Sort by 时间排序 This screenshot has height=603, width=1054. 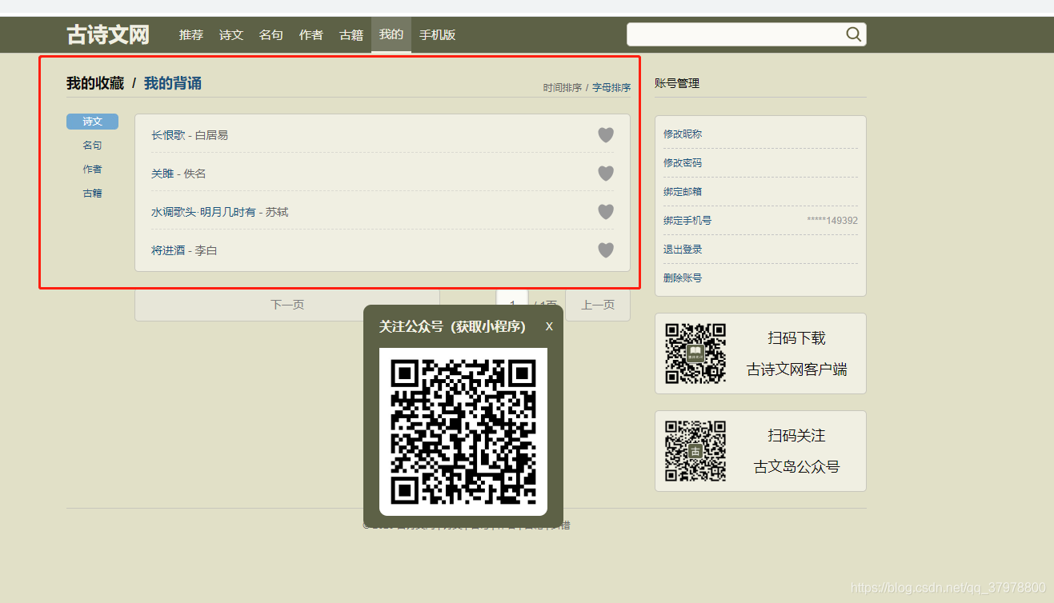[563, 88]
